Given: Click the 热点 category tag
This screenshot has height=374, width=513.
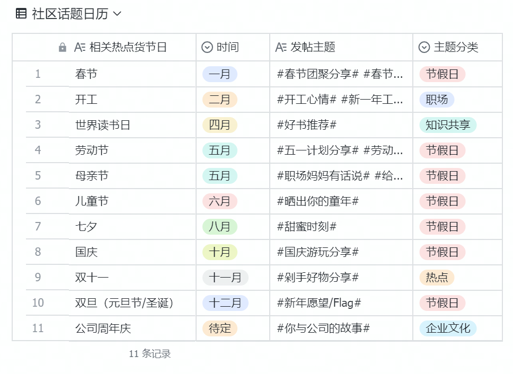Looking at the screenshot, I should [x=437, y=278].
